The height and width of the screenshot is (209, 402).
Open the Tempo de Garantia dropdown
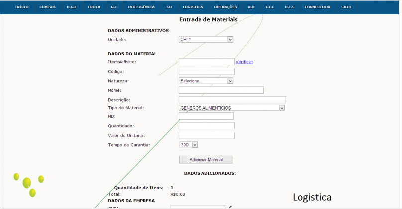pos(189,145)
